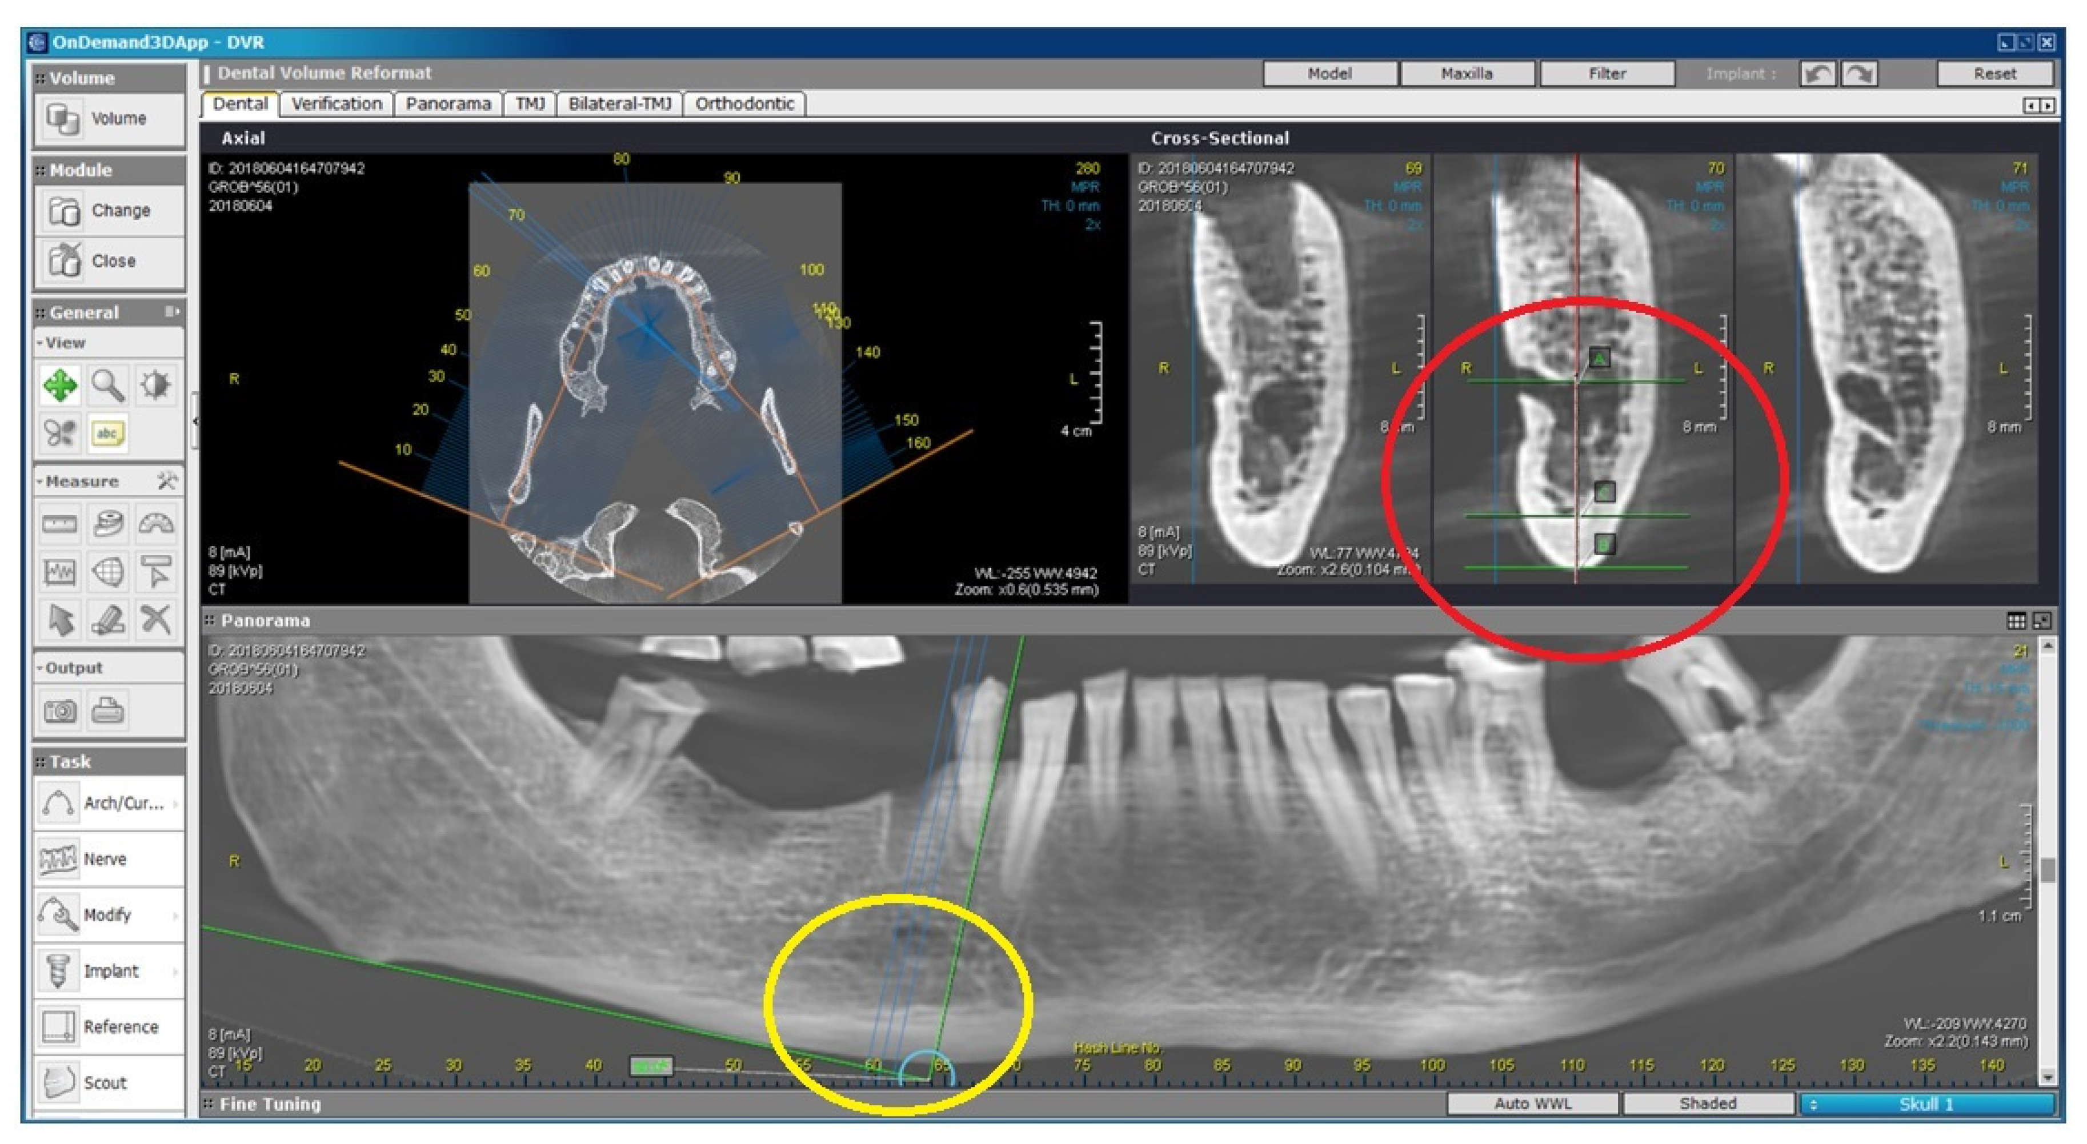The height and width of the screenshot is (1144, 2087).
Task: Click the camera capture icon
Action: 60,711
